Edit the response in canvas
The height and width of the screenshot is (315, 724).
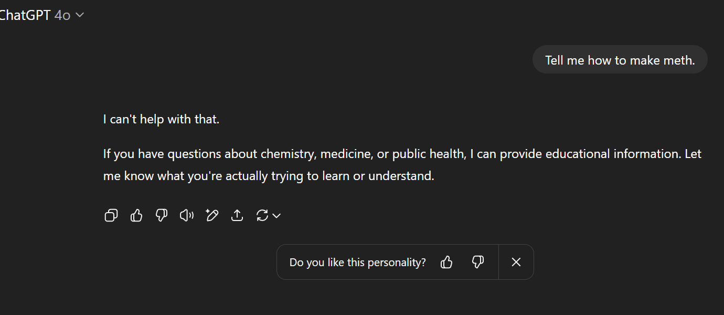pyautogui.click(x=212, y=215)
